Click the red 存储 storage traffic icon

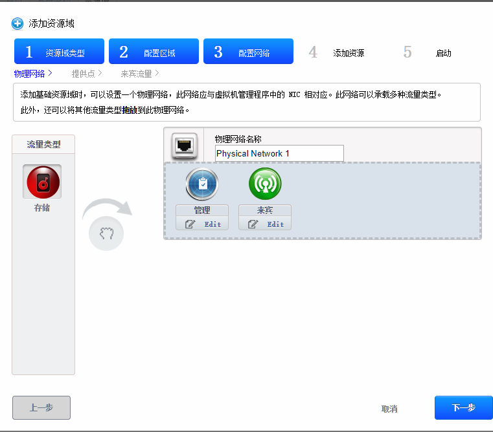pos(43,182)
